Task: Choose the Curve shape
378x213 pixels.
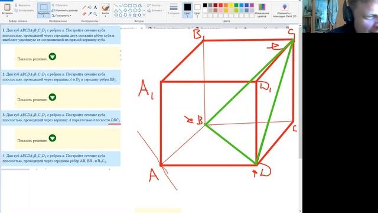Action: [x=120, y=5]
